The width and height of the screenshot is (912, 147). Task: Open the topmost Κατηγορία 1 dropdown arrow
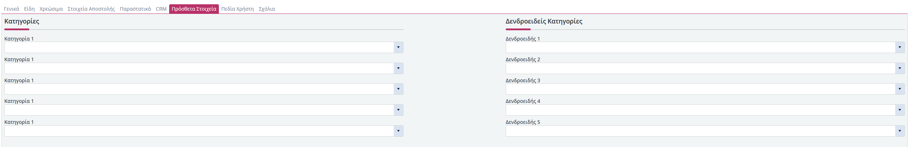click(398, 47)
